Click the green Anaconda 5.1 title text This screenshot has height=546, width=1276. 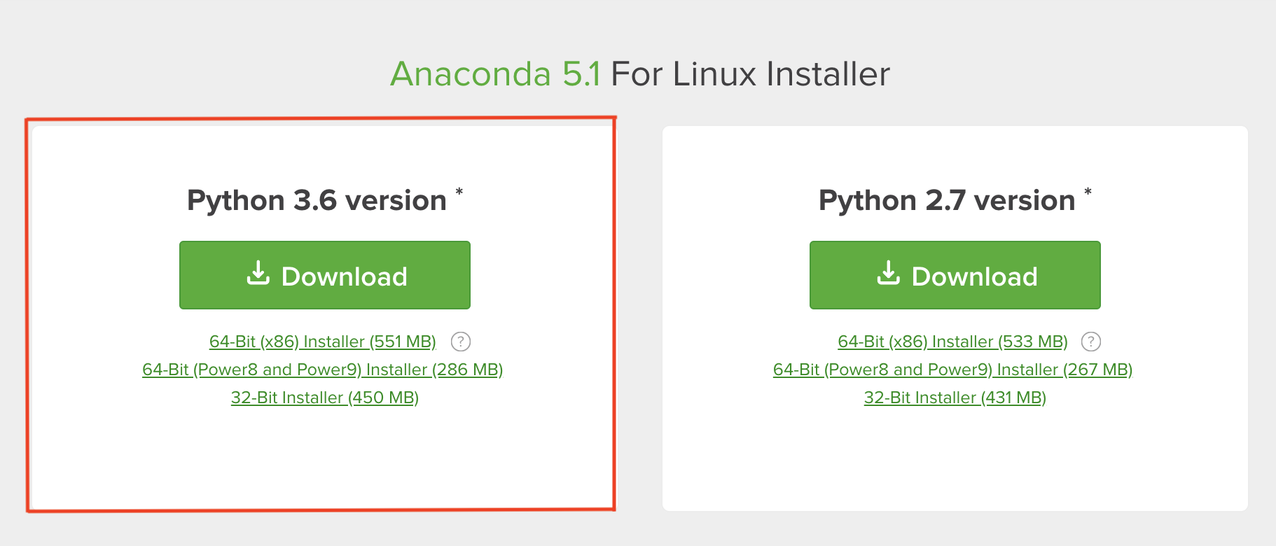(x=495, y=74)
